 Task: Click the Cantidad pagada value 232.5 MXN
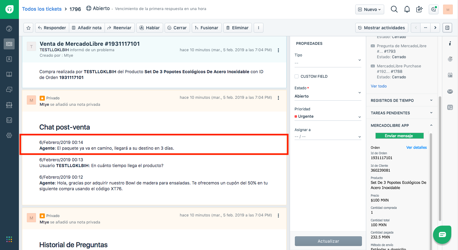point(380,237)
